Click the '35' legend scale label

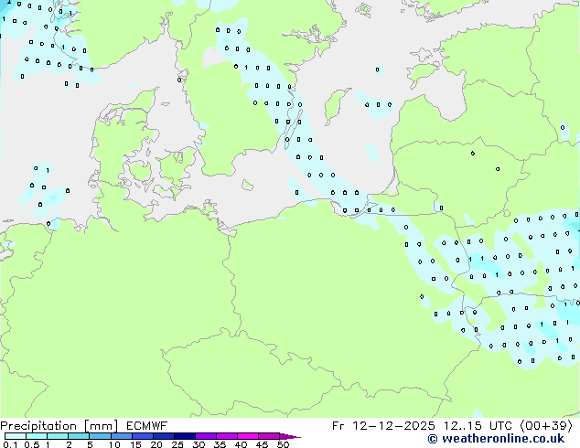tap(220, 444)
